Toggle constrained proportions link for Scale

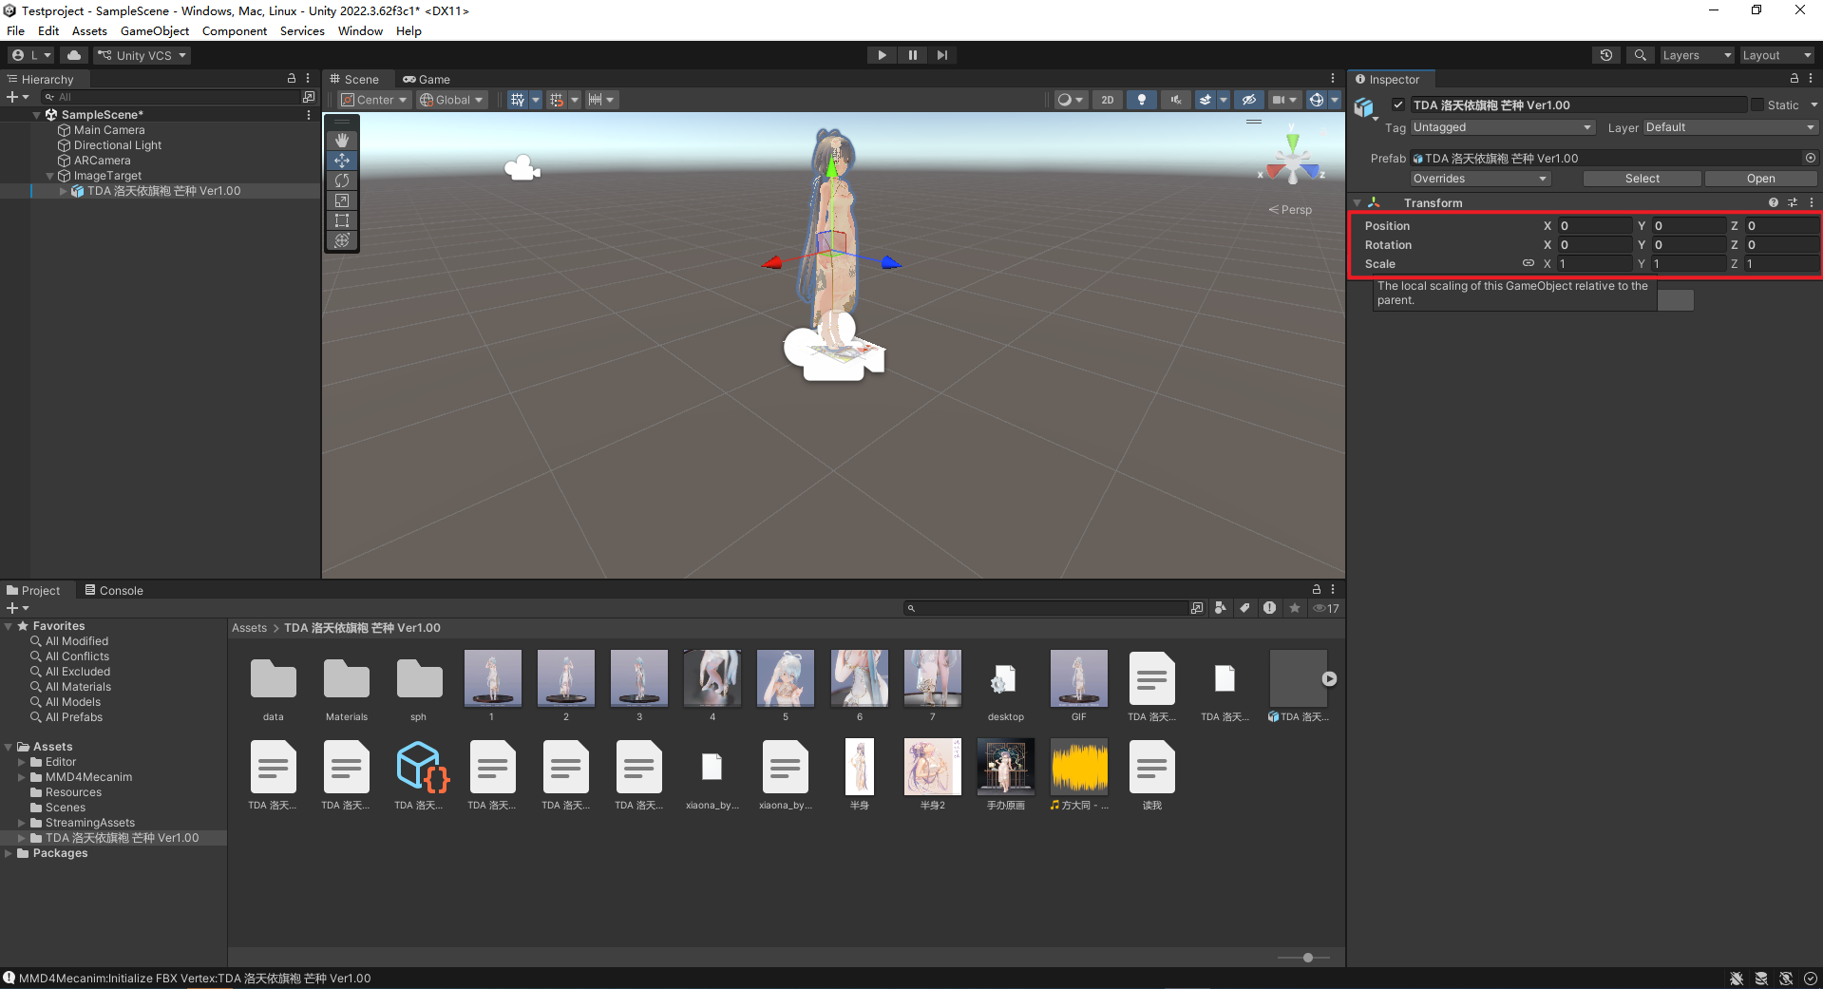(1529, 263)
